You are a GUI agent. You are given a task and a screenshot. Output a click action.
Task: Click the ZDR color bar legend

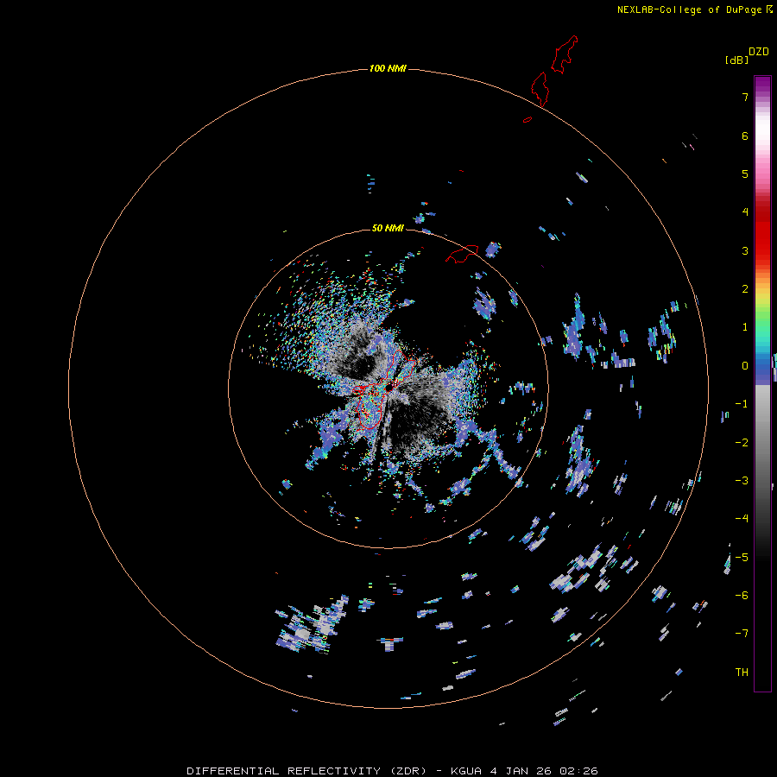[x=762, y=383]
